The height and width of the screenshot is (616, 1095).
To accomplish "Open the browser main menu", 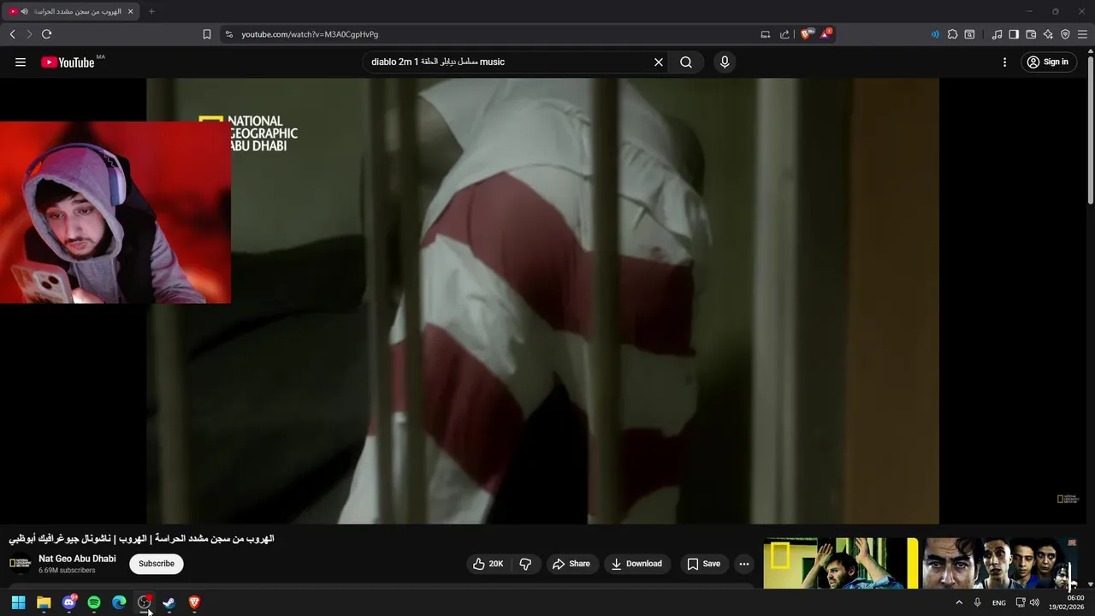I will tap(1082, 34).
